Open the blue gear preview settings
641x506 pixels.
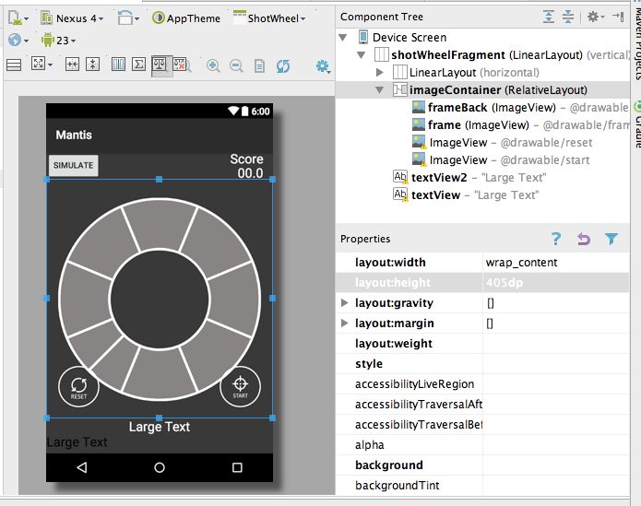(323, 66)
